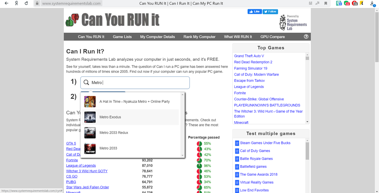
Task: Click The Game Awards 2018 list icon
Action: click(x=237, y=174)
